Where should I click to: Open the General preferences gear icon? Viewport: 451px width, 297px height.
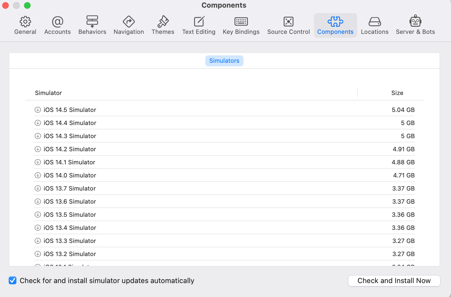(25, 22)
